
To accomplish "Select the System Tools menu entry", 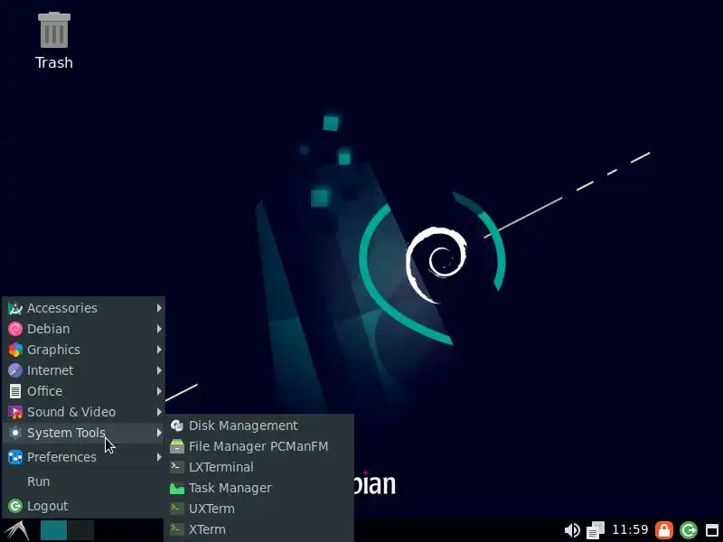I will 84,433.
